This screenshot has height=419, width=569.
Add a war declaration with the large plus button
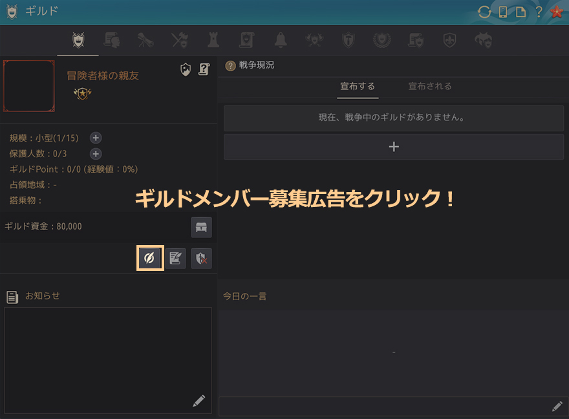tap(394, 147)
